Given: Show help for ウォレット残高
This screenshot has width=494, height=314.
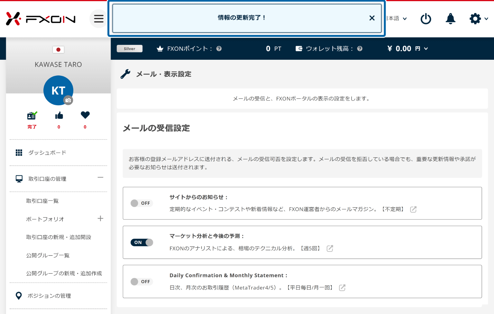Looking at the screenshot, I should coord(360,49).
